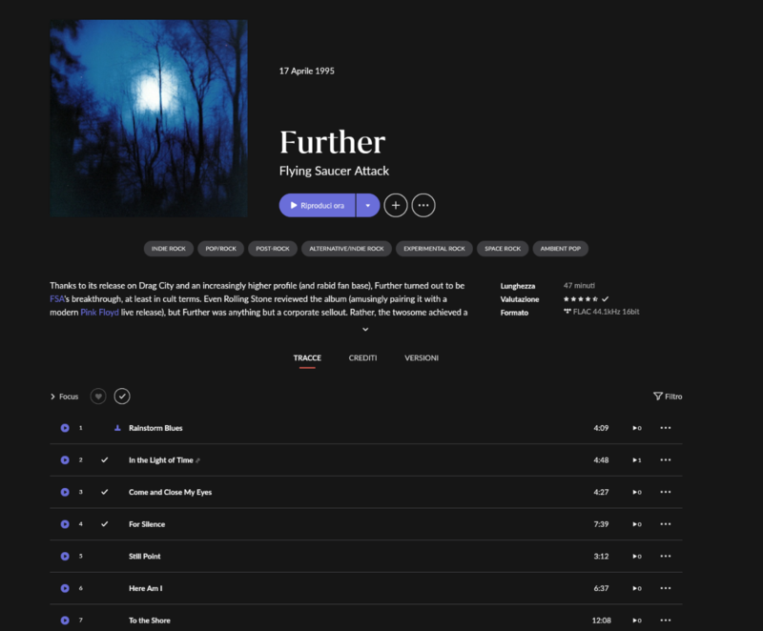Switch to the VERSIONI tab

point(422,357)
